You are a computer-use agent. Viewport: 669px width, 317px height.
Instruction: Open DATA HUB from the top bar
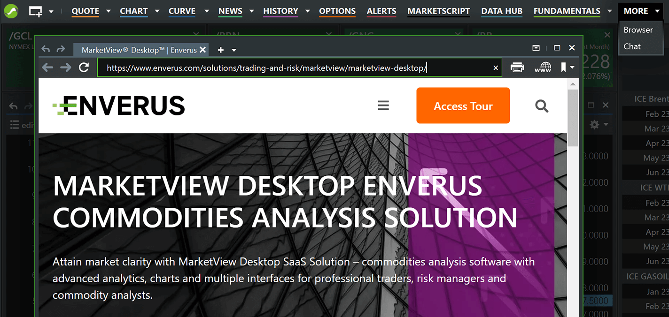(502, 11)
